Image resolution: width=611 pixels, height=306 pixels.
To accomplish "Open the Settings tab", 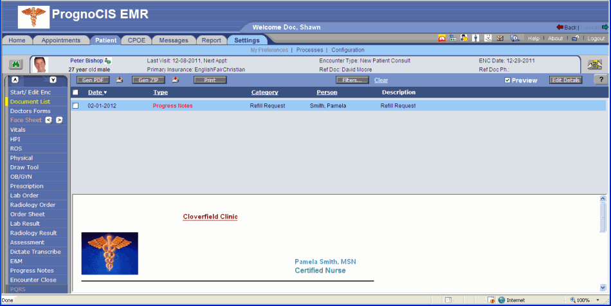I will tap(247, 40).
